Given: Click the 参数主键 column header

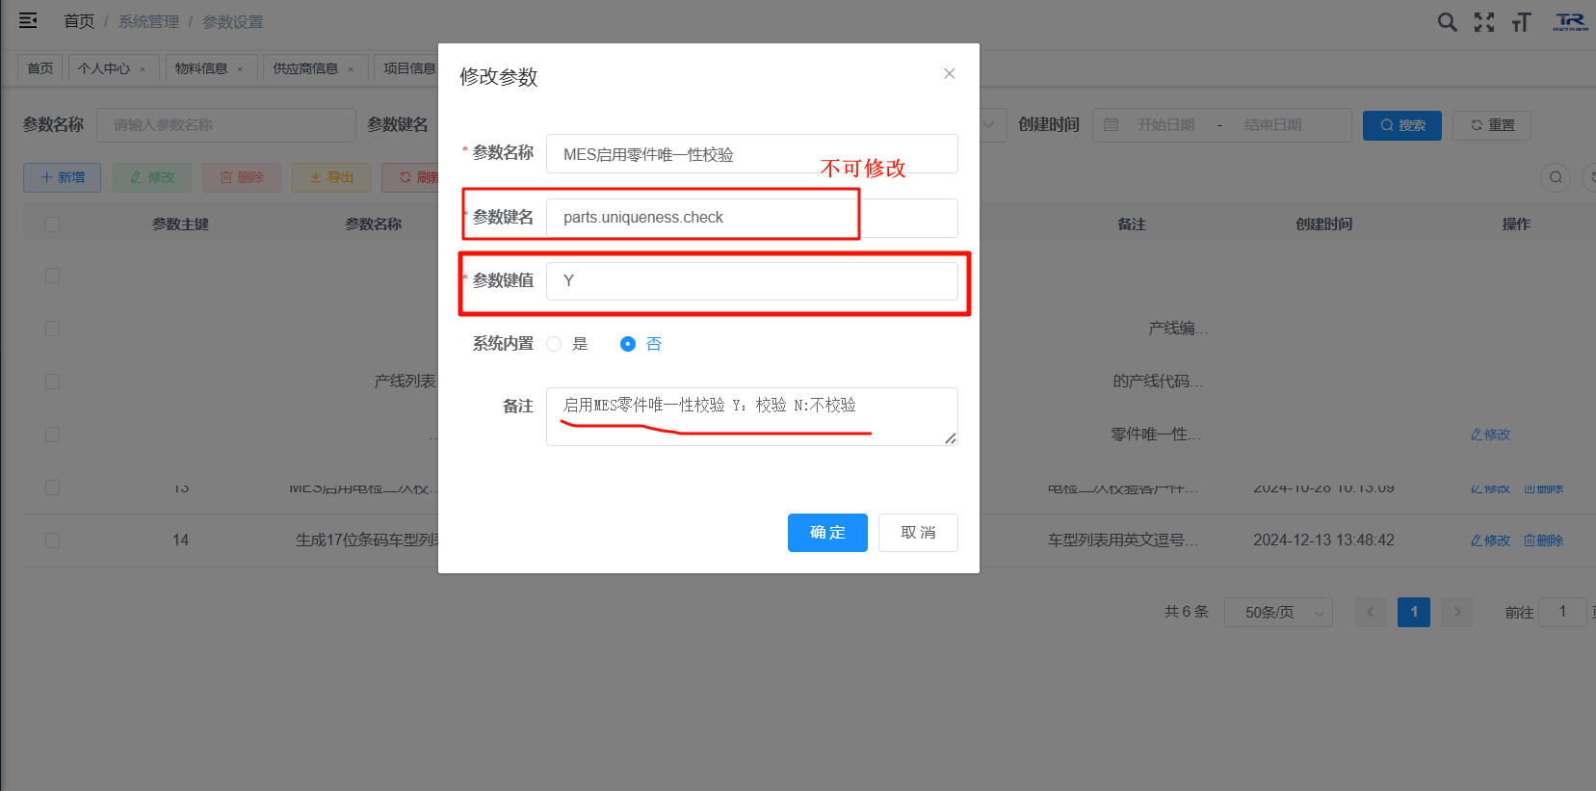Looking at the screenshot, I should coord(180,224).
